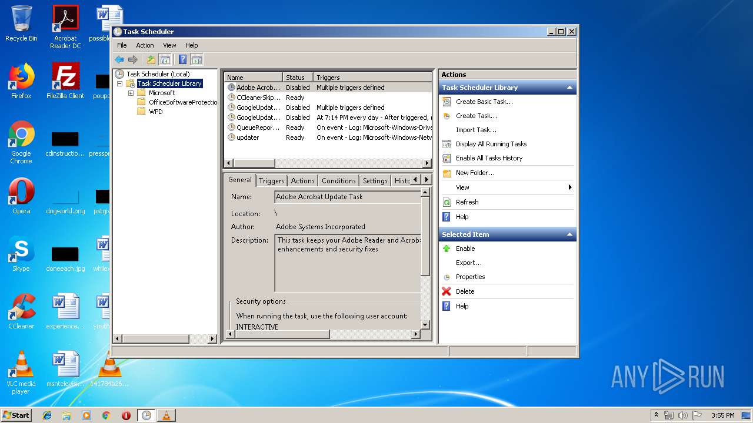
Task: Open the File menu
Action: click(x=122, y=45)
